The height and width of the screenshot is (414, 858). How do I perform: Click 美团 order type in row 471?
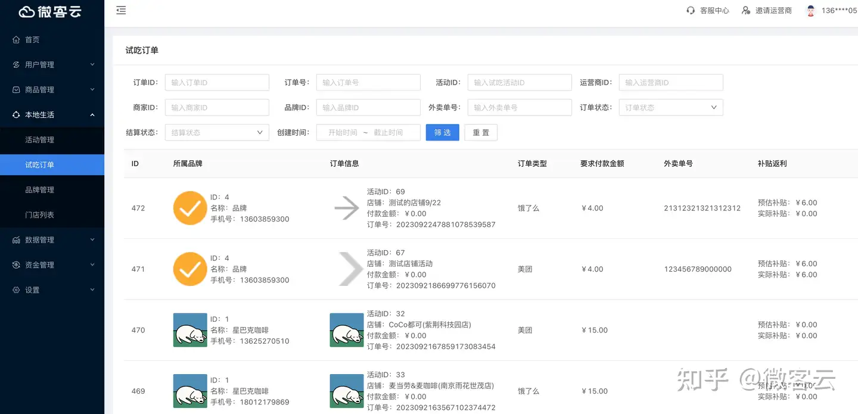pyautogui.click(x=525, y=269)
